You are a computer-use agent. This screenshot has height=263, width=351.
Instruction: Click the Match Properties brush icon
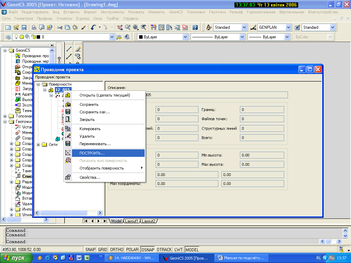[83, 27]
